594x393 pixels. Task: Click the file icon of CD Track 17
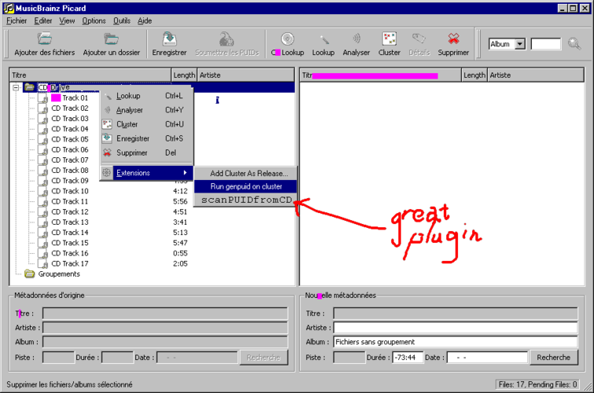point(43,264)
